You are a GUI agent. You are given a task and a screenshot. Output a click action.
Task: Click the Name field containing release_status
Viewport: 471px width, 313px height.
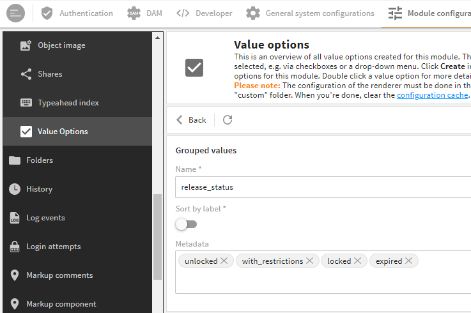click(x=323, y=187)
